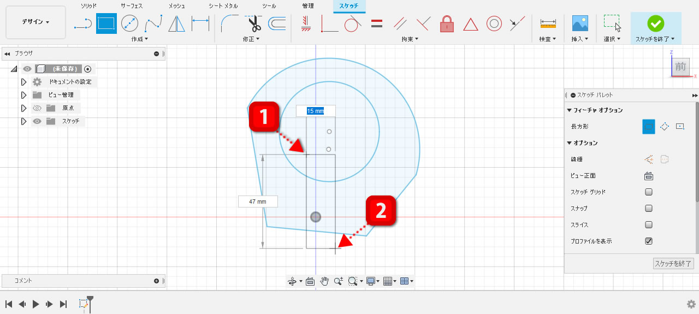Apply the midpoint triangle constraint
The width and height of the screenshot is (699, 314).
click(470, 23)
